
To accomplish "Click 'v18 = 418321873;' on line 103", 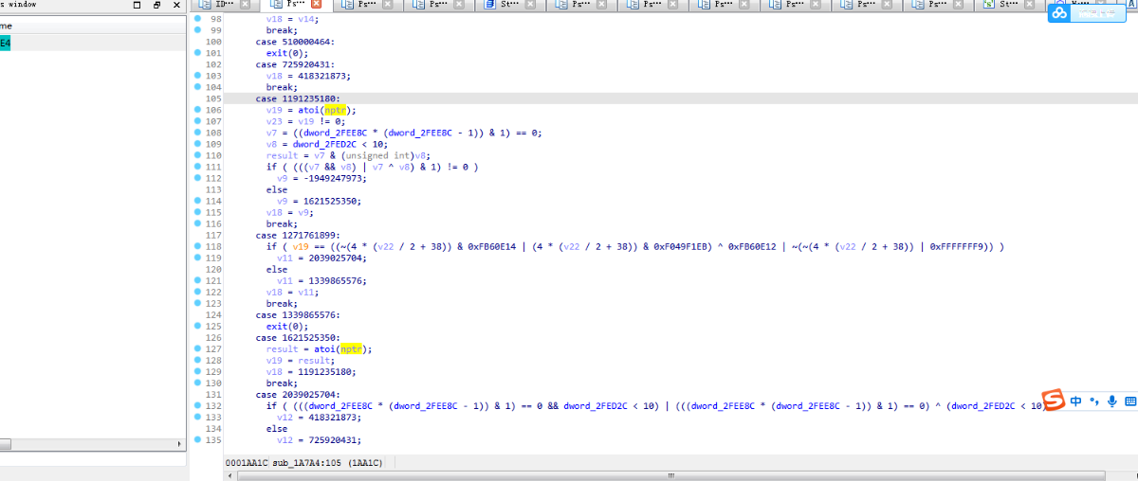I will click(x=308, y=76).
